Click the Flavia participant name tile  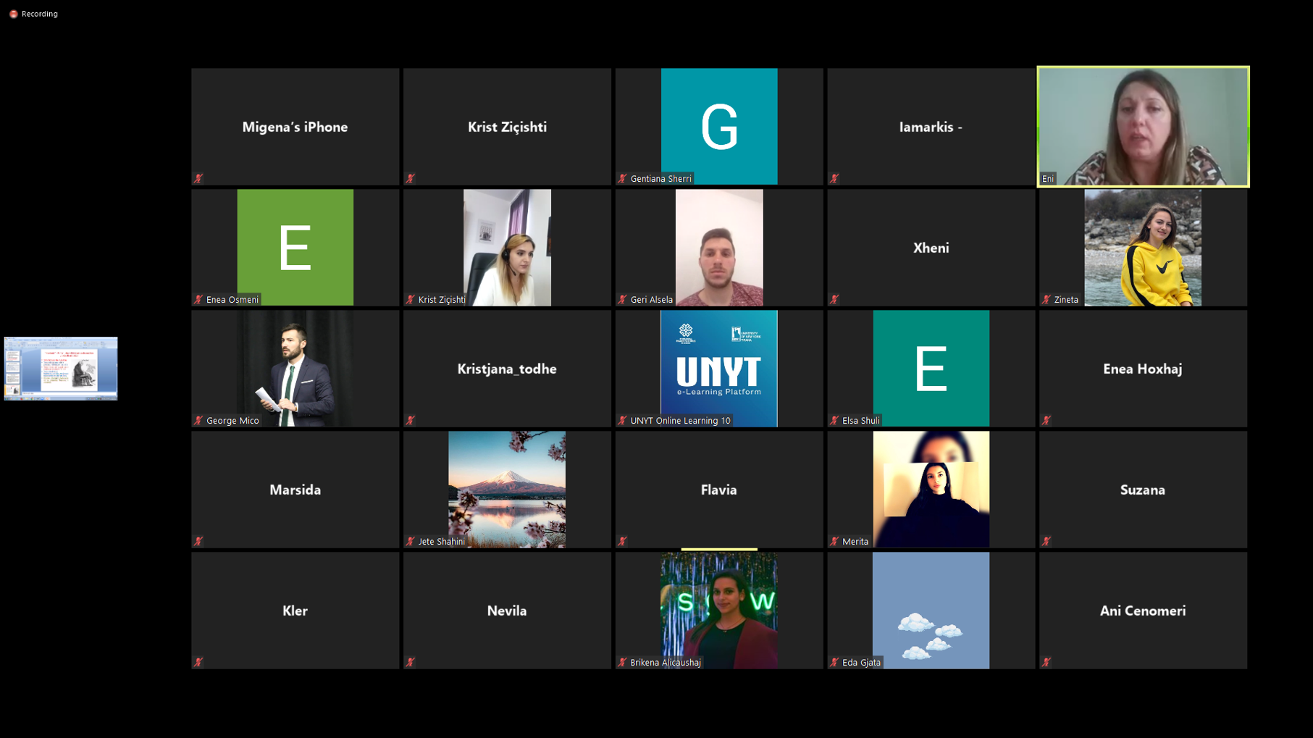[x=718, y=490]
